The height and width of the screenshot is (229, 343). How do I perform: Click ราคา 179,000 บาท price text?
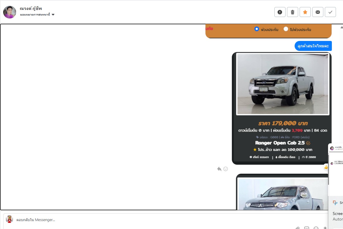click(x=283, y=123)
